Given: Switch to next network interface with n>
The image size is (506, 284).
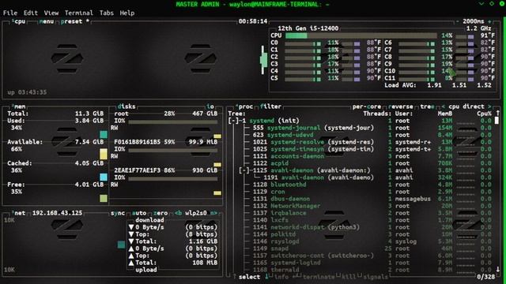Looking at the screenshot, I should [x=213, y=213].
